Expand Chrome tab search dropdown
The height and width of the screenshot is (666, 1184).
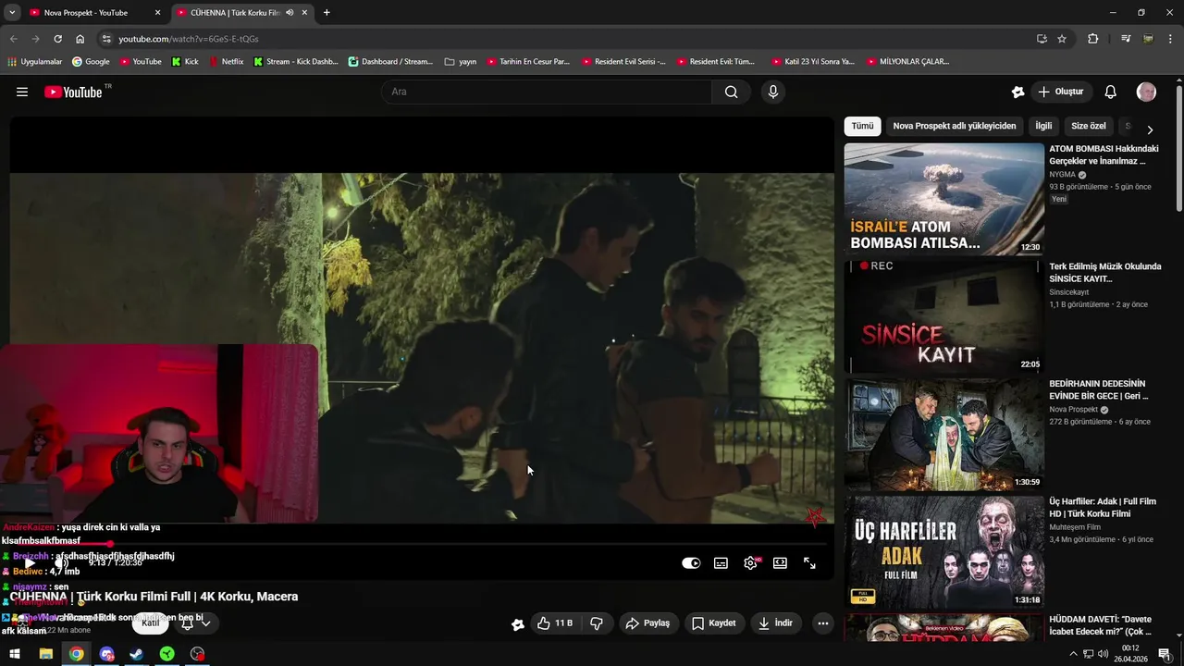coord(12,13)
